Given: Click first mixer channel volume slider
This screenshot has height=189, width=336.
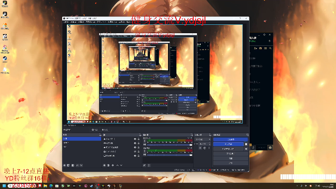Looking at the screenshot, I should 169,144.
